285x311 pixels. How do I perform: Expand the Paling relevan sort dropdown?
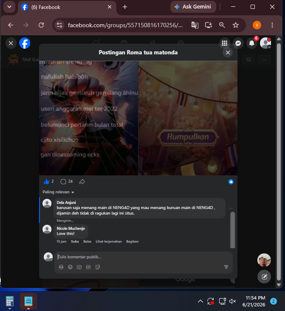coord(58,192)
